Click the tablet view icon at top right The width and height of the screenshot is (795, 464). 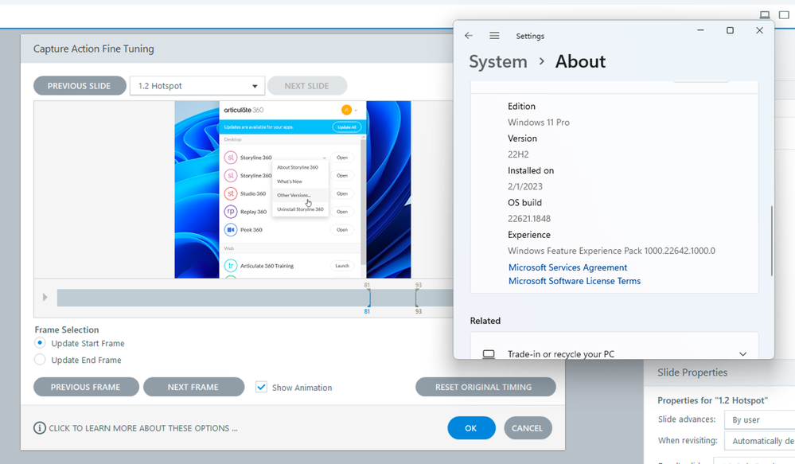pos(784,15)
